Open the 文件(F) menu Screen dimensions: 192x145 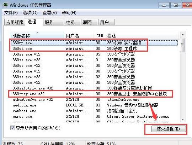point(11,13)
